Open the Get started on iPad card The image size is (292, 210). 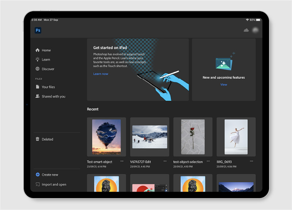[138, 70]
